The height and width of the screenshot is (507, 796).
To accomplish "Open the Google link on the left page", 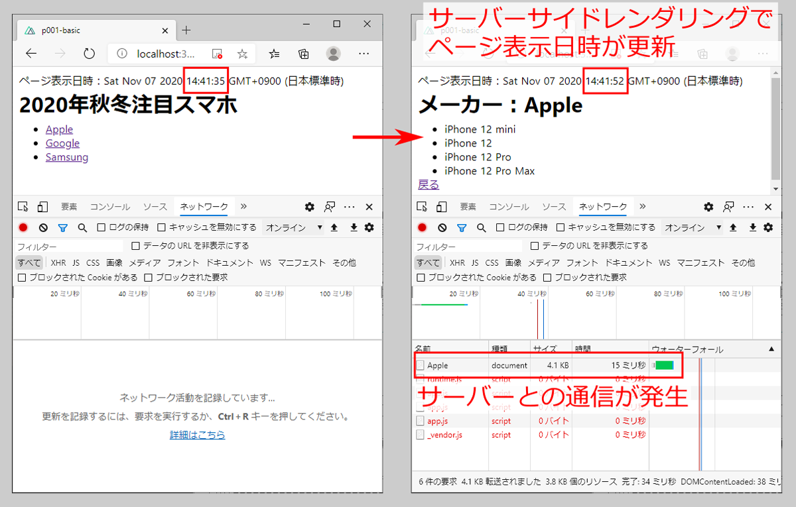I will tap(62, 143).
